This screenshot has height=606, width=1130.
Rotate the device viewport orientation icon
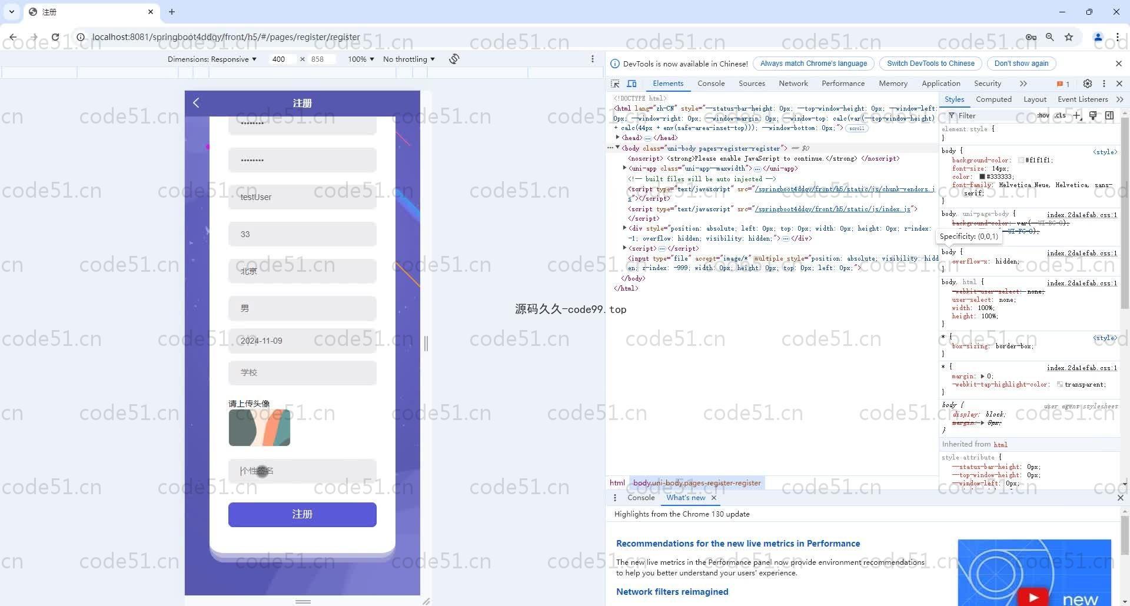(454, 59)
